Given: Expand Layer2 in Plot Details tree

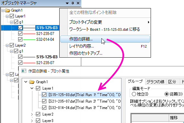Looking at the screenshot, I should click(32, 114).
